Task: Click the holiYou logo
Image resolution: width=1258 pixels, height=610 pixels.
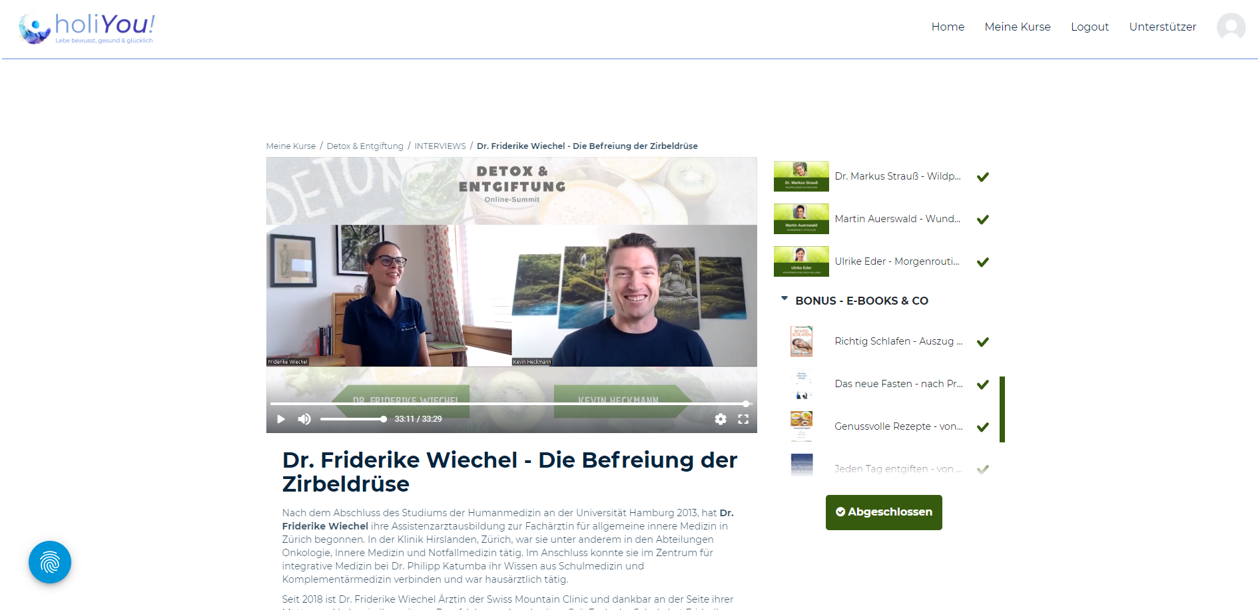Action: (x=87, y=28)
